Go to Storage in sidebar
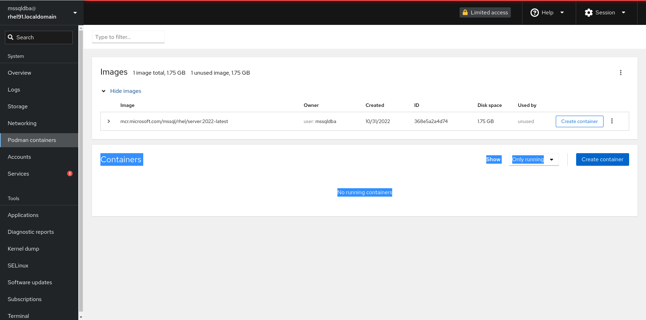Viewport: 646px width, 320px height. click(18, 107)
